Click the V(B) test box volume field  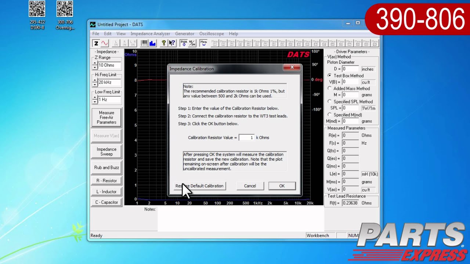pos(350,82)
